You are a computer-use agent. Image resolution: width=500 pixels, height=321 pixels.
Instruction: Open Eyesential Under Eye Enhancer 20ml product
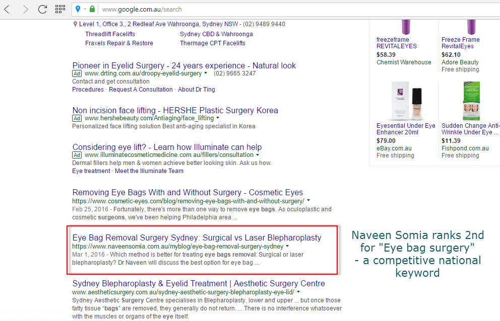(406, 129)
